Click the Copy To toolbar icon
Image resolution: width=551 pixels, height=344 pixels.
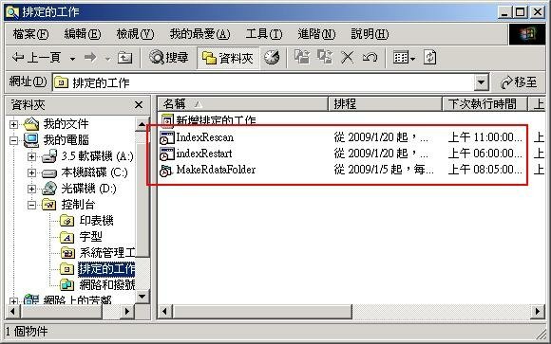point(325,57)
